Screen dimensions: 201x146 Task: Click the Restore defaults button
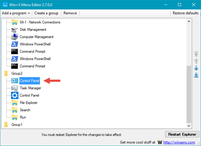click(185, 13)
